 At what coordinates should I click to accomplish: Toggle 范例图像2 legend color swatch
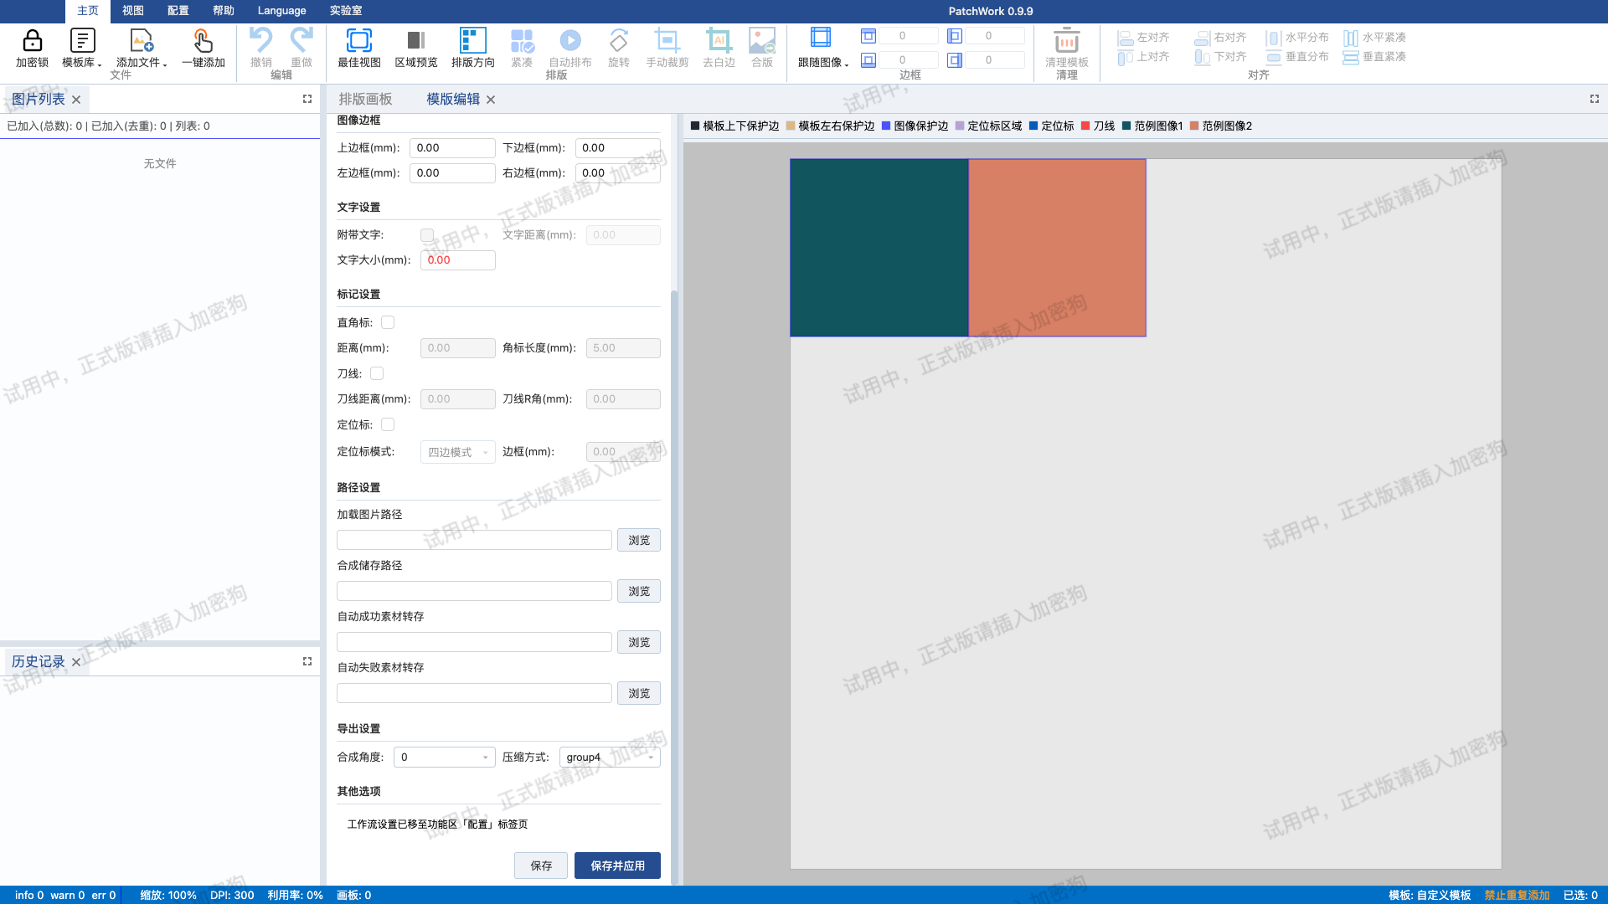pyautogui.click(x=1194, y=126)
